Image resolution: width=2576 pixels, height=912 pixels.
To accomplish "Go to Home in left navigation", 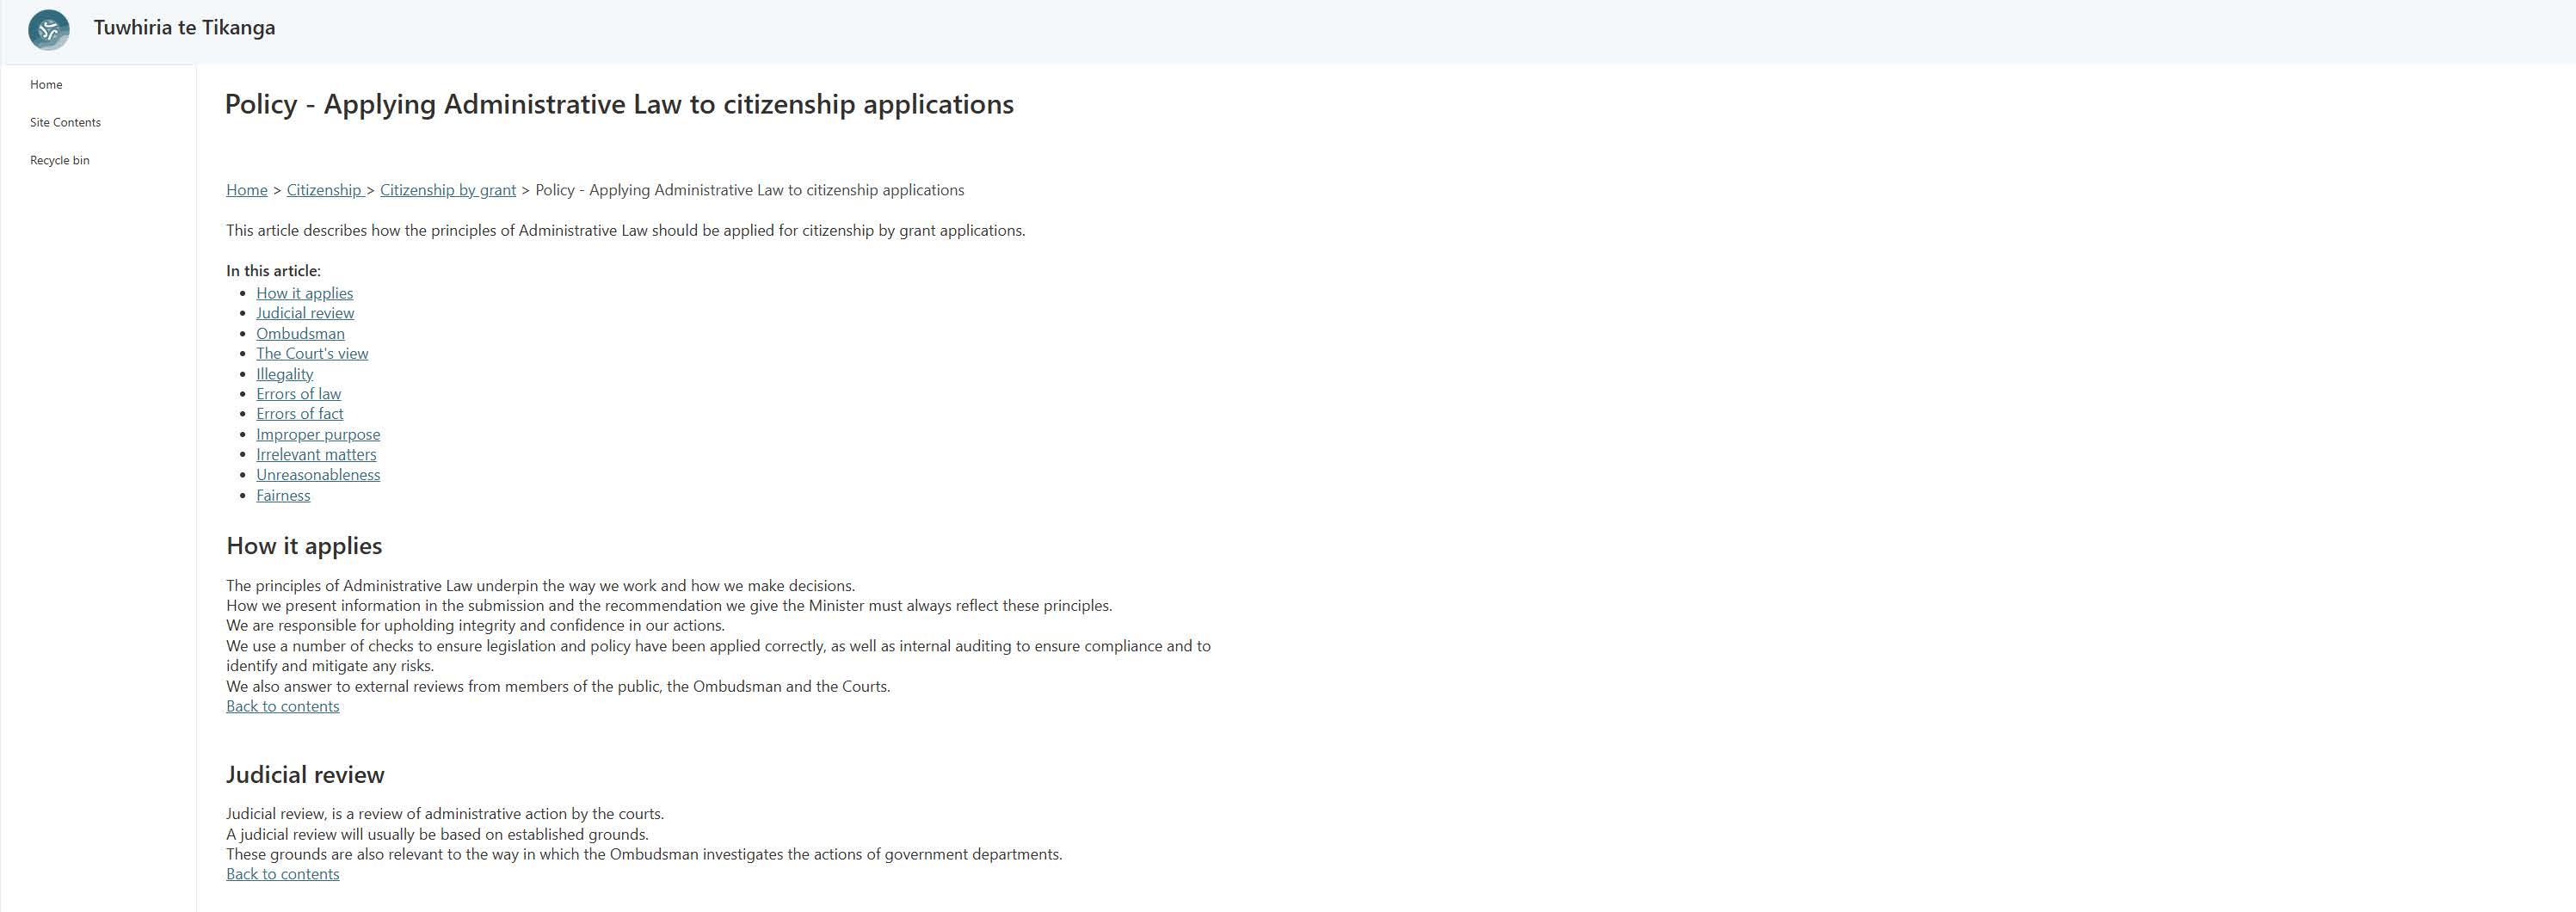I will tap(46, 85).
